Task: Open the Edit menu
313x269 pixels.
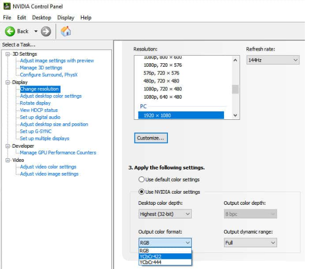Action: point(22,18)
